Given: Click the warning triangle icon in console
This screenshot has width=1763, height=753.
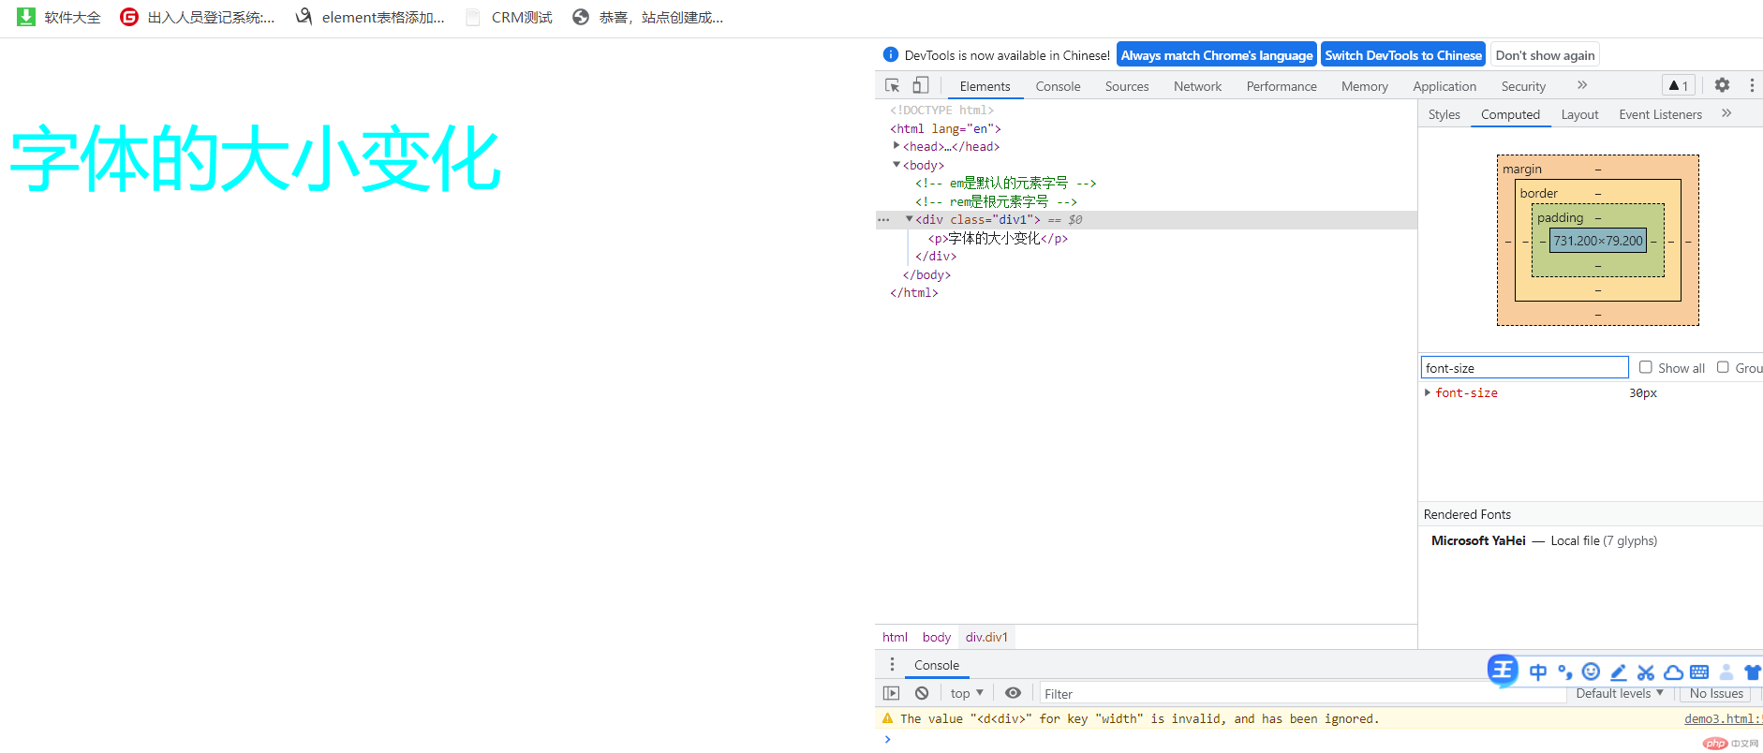Looking at the screenshot, I should coord(887,718).
